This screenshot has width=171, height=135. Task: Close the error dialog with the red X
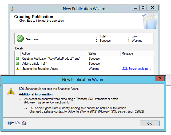point(160,79)
